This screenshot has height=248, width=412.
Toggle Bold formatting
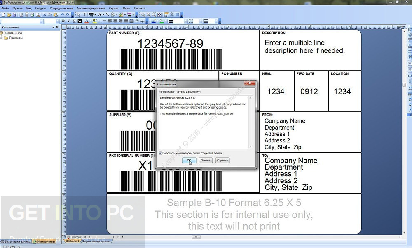coord(63,21)
